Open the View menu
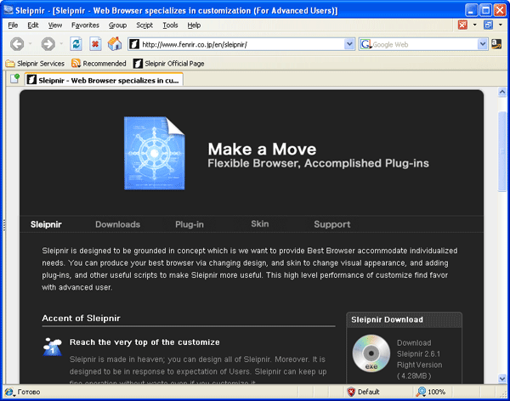Viewport: 510px width, 401px height. pyautogui.click(x=55, y=25)
